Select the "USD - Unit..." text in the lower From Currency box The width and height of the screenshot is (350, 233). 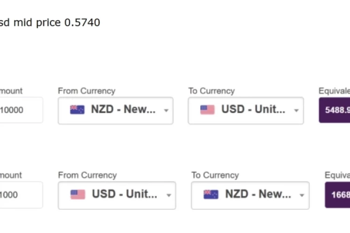point(125,194)
